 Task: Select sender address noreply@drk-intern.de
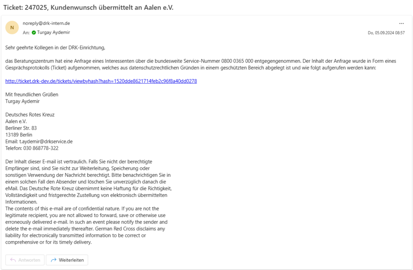[x=46, y=23]
